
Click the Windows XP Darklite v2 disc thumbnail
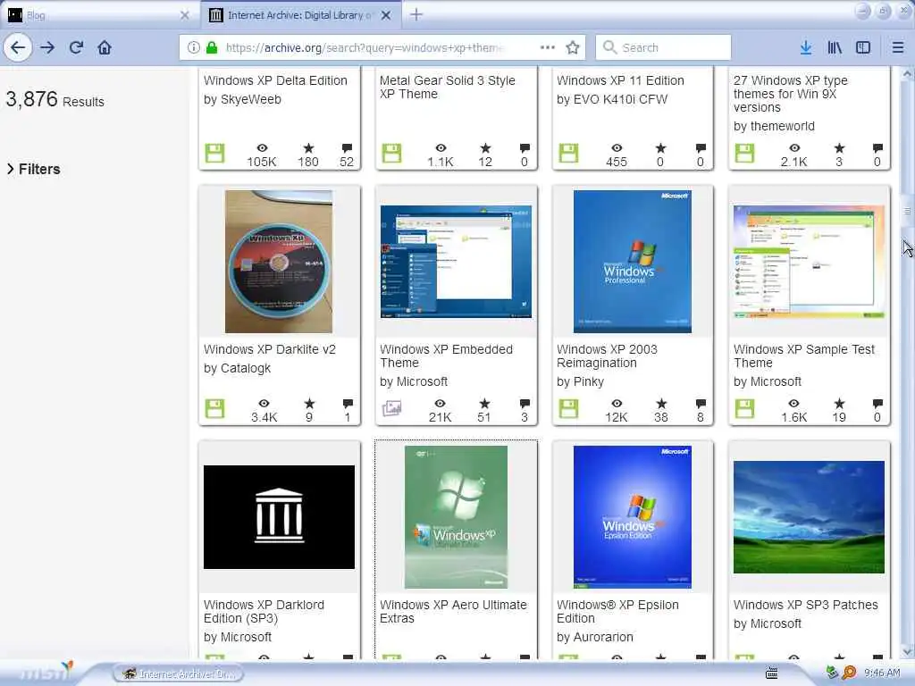click(x=279, y=262)
